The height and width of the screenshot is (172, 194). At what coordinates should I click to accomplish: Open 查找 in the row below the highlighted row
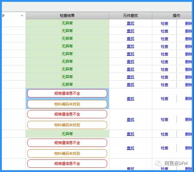click(130, 120)
